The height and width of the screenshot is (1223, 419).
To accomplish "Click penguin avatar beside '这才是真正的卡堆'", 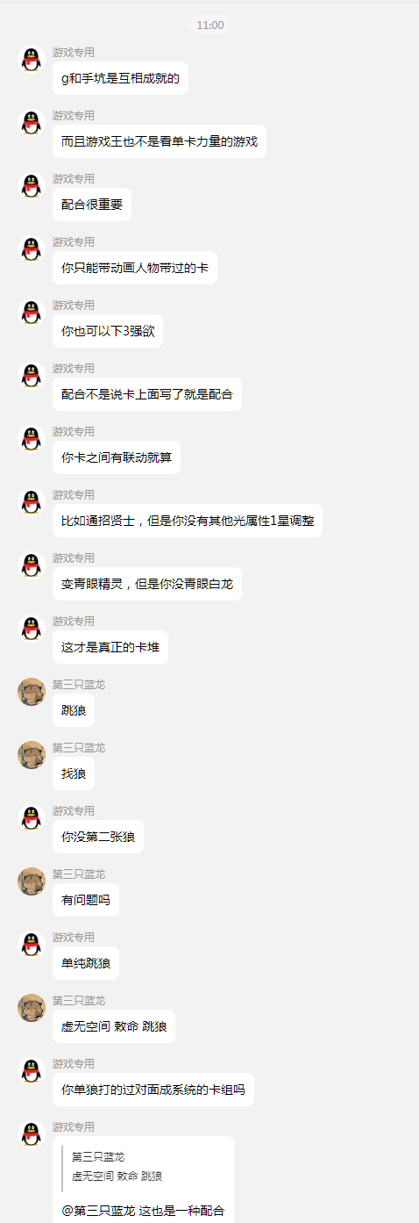I will 32,629.
